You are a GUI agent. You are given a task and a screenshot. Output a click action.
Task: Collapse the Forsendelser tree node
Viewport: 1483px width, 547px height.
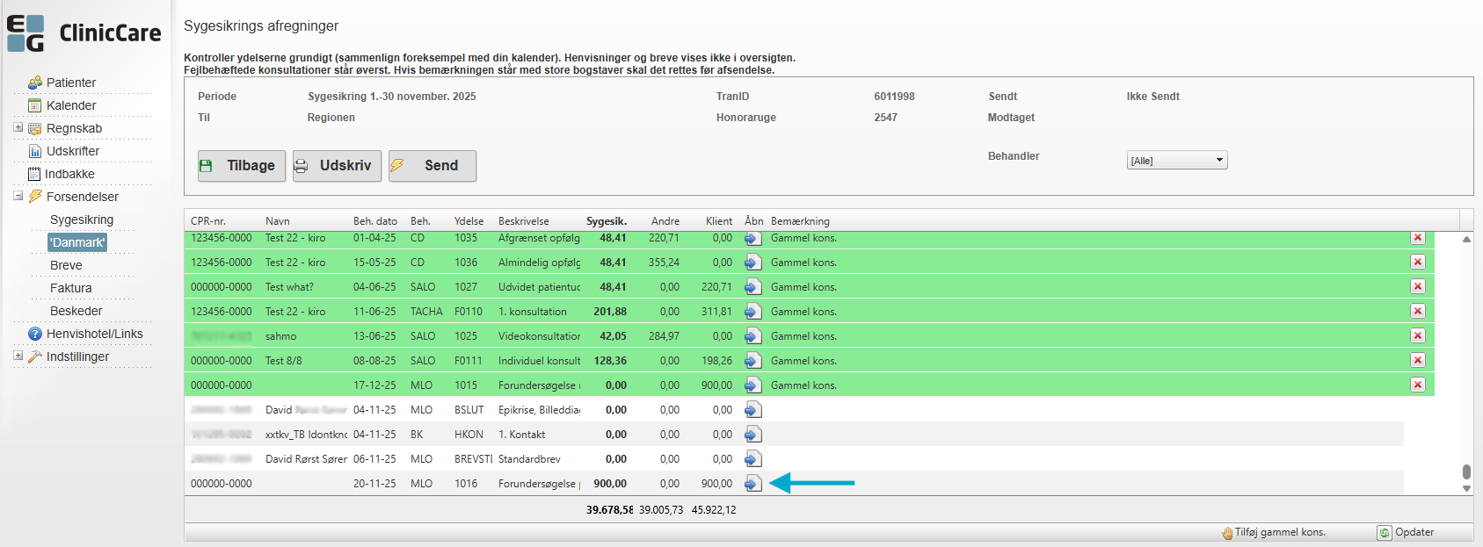pos(18,196)
